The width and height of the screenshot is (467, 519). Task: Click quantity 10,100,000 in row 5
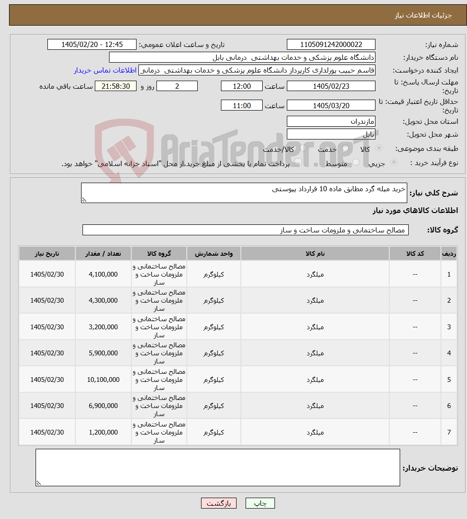click(x=103, y=380)
